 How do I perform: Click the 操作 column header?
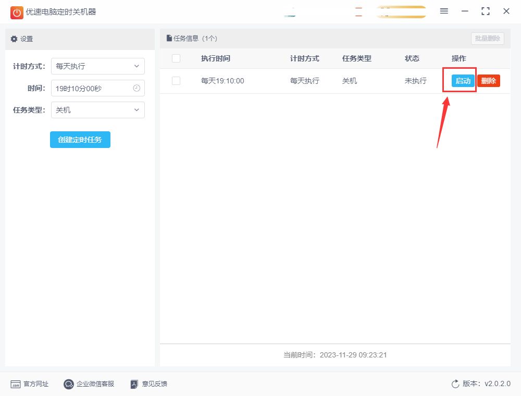(x=459, y=58)
